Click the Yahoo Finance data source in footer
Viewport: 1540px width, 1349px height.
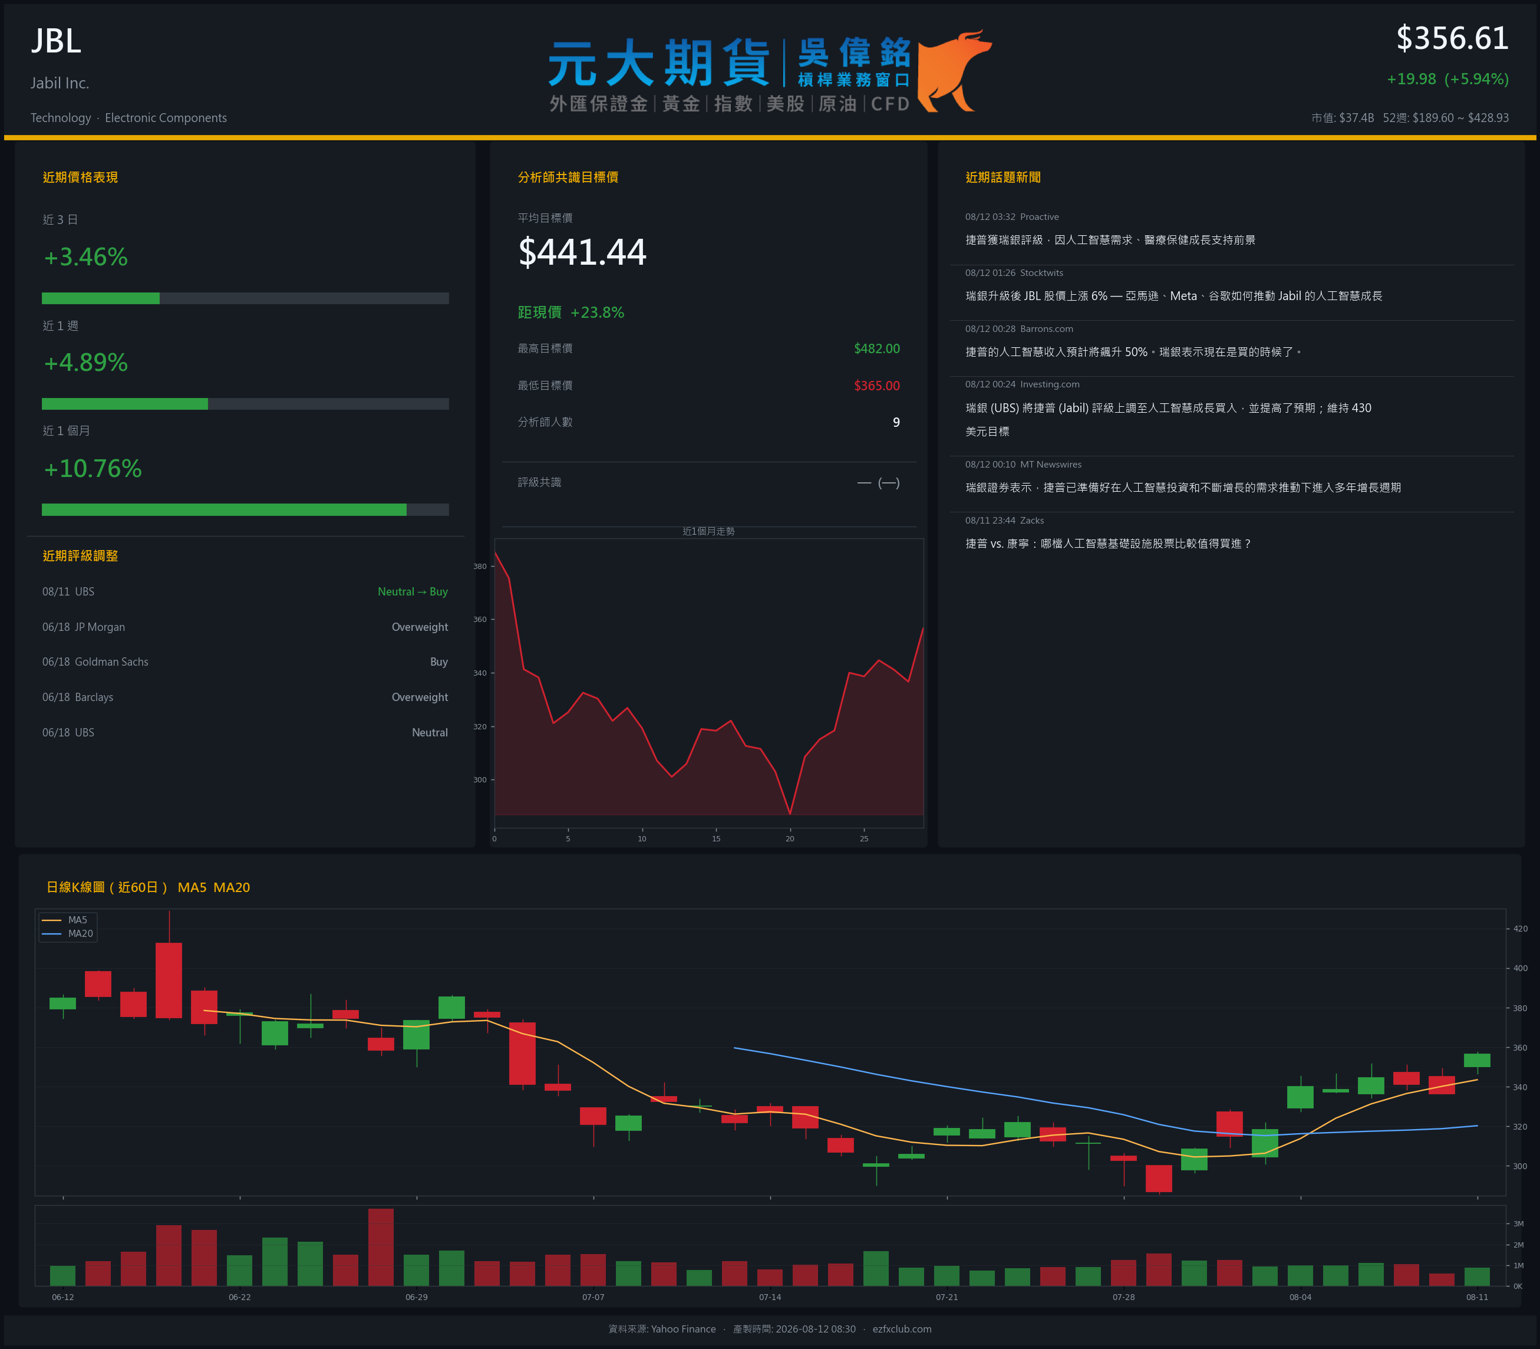[x=662, y=1329]
